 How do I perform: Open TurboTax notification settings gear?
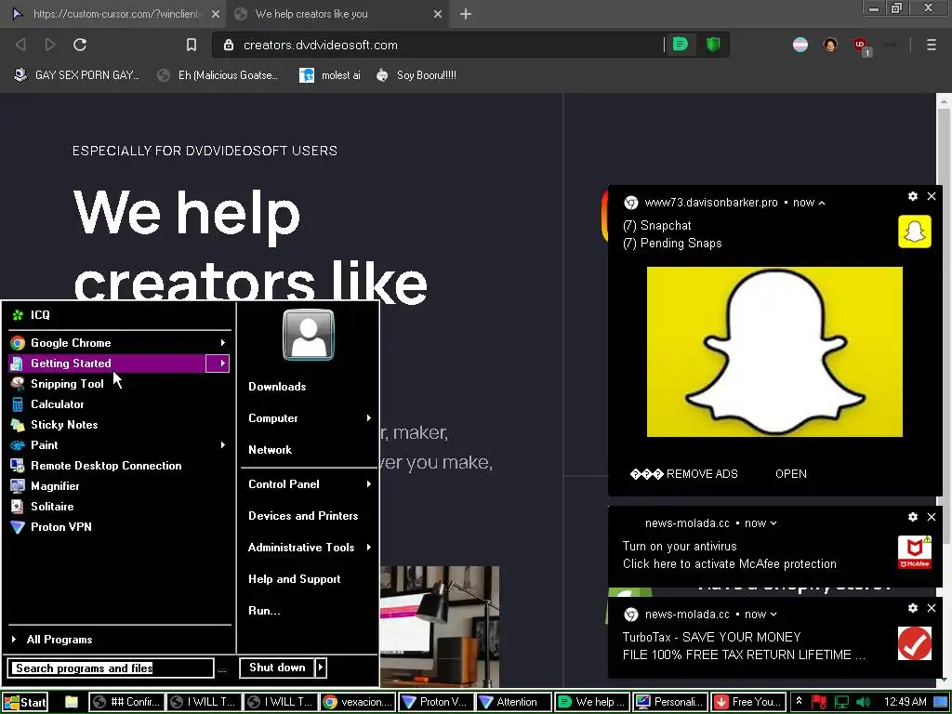pos(913,608)
